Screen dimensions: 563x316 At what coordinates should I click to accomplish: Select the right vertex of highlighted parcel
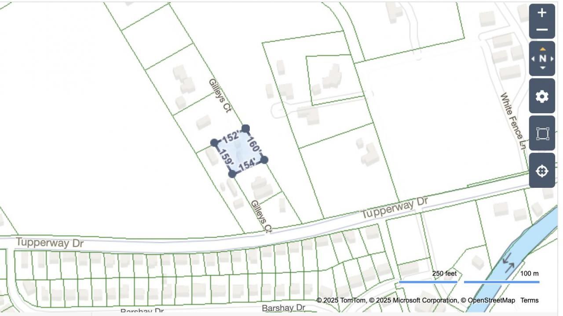(x=264, y=160)
